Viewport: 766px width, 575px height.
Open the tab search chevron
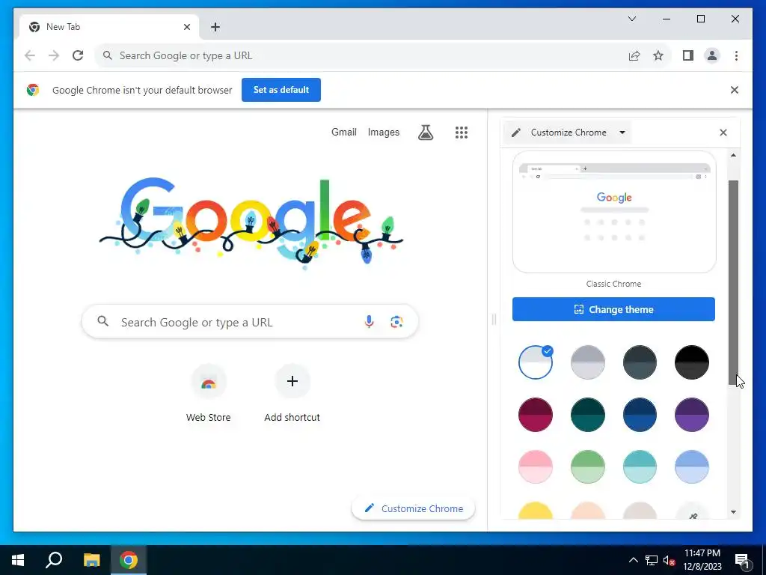click(631, 19)
